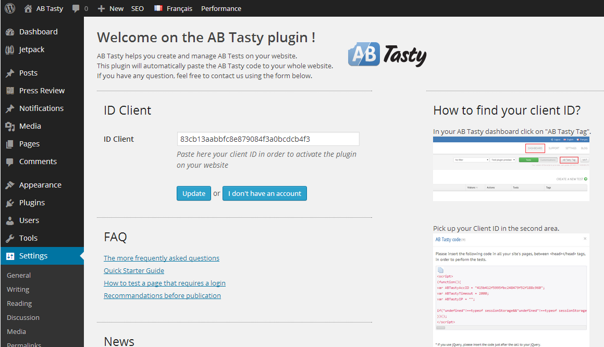Image resolution: width=604 pixels, height=347 pixels.
Task: Open the Notifications menu item
Action: click(x=42, y=108)
